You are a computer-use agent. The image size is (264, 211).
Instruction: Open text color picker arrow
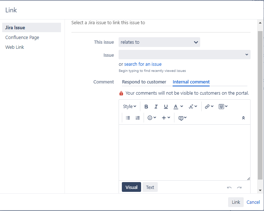tap(181, 106)
